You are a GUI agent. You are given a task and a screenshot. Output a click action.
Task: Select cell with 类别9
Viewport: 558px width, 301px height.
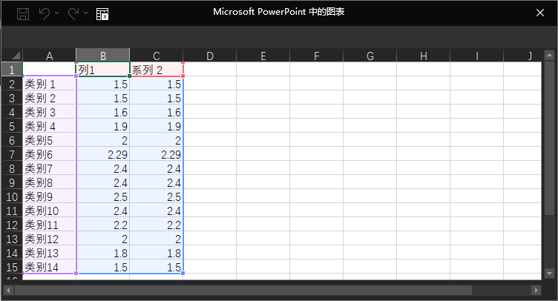[50, 196]
